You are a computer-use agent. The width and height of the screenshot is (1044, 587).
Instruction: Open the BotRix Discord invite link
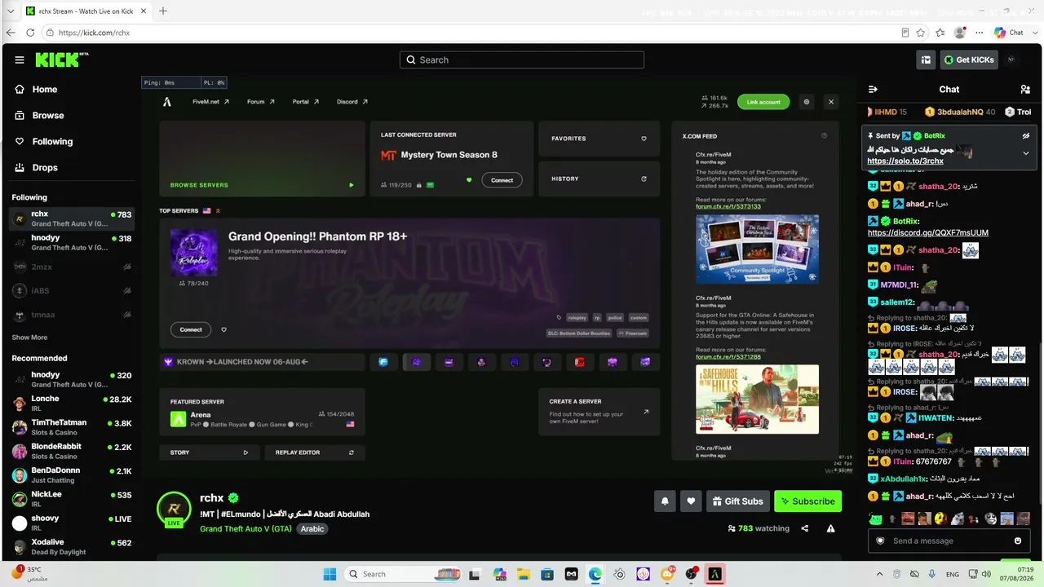click(x=928, y=232)
